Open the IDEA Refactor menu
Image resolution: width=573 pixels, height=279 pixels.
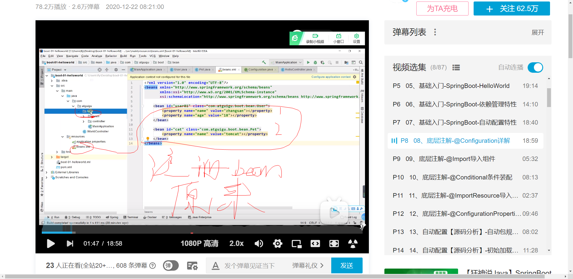(x=111, y=56)
